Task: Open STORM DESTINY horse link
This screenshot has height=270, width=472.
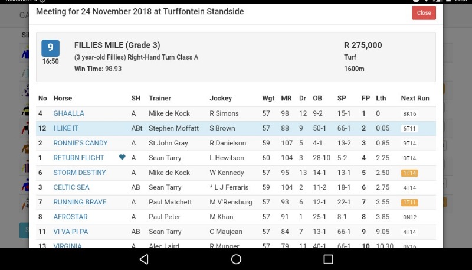Action: coord(80,173)
